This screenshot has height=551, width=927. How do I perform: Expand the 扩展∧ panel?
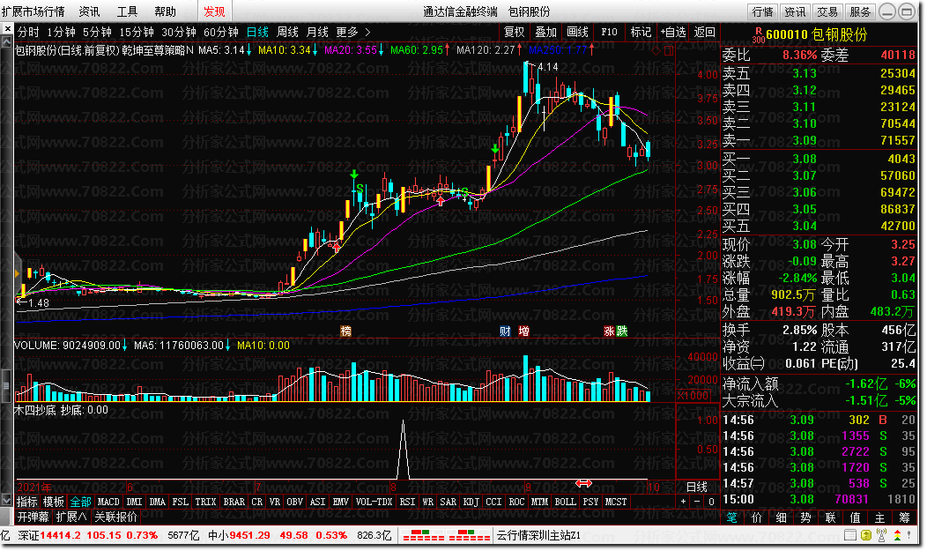click(71, 517)
